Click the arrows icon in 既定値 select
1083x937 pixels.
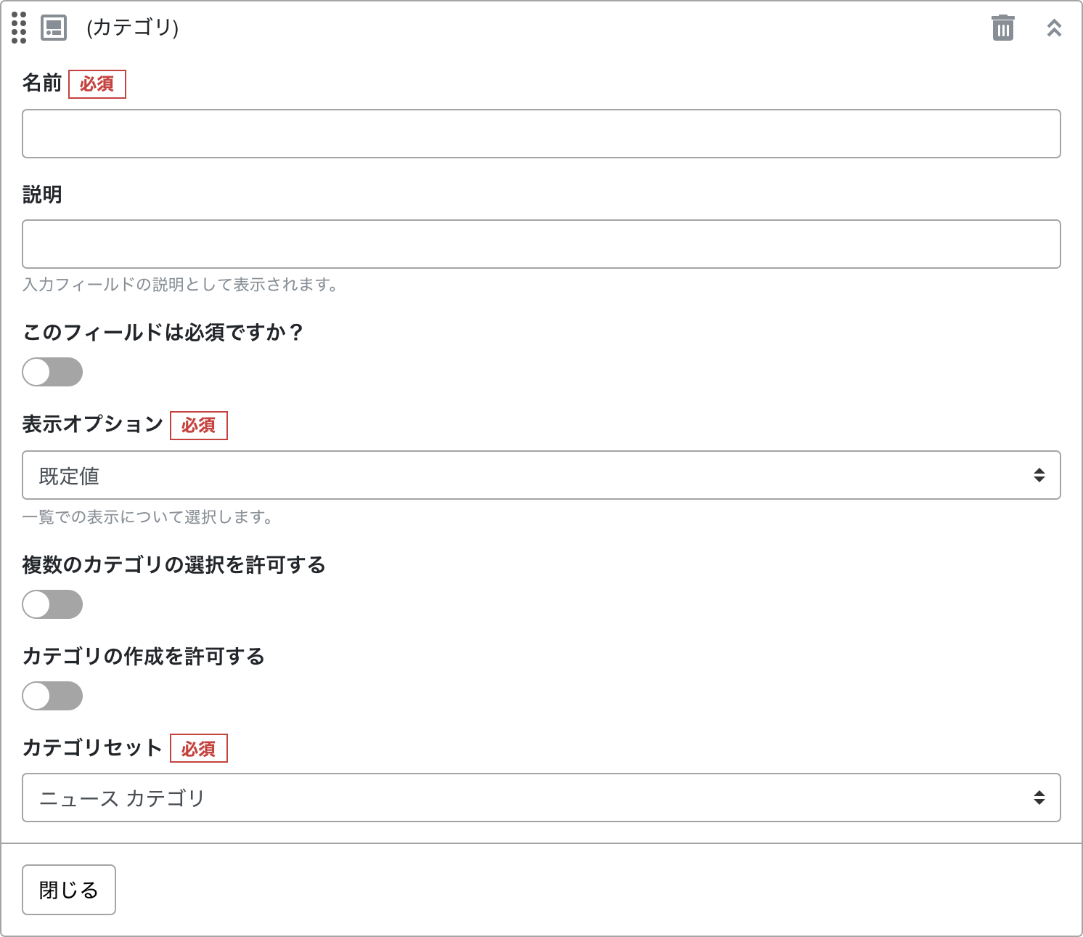coord(1039,475)
